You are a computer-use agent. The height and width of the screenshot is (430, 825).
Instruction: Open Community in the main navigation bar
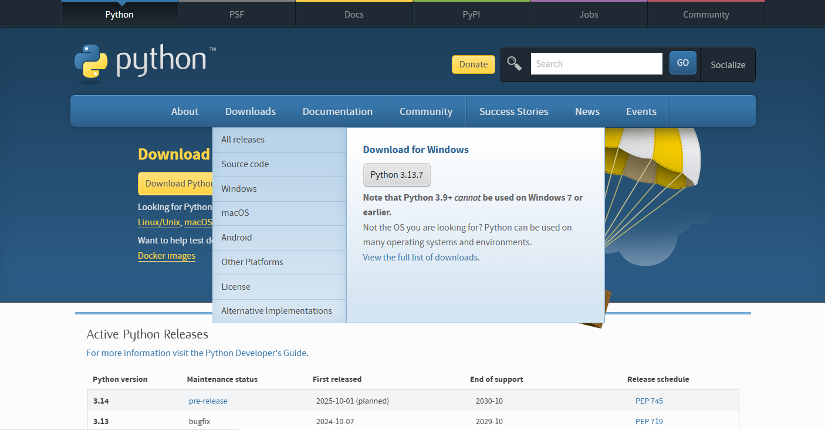click(426, 111)
